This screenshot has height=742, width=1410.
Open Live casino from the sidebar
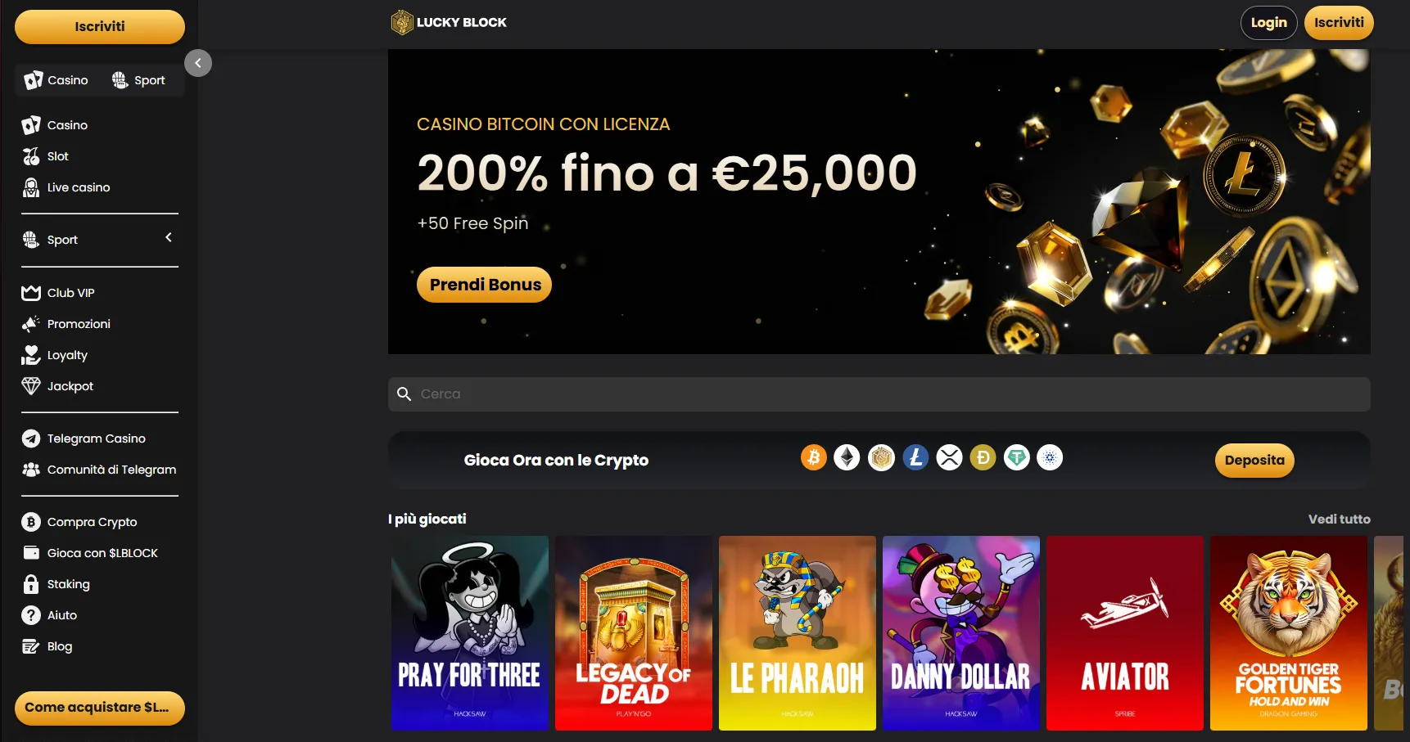click(66, 187)
